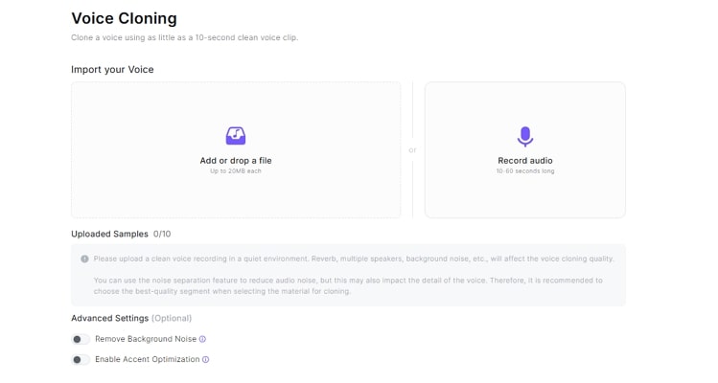Toggle Enable Accent Optimization switch

coord(81,360)
